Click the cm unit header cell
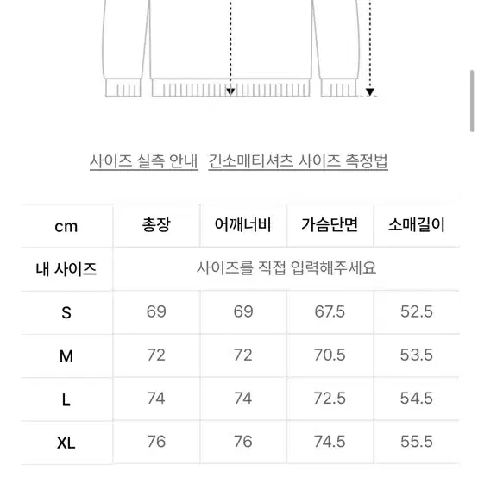Viewport: 478px width, 478px height. click(66, 226)
